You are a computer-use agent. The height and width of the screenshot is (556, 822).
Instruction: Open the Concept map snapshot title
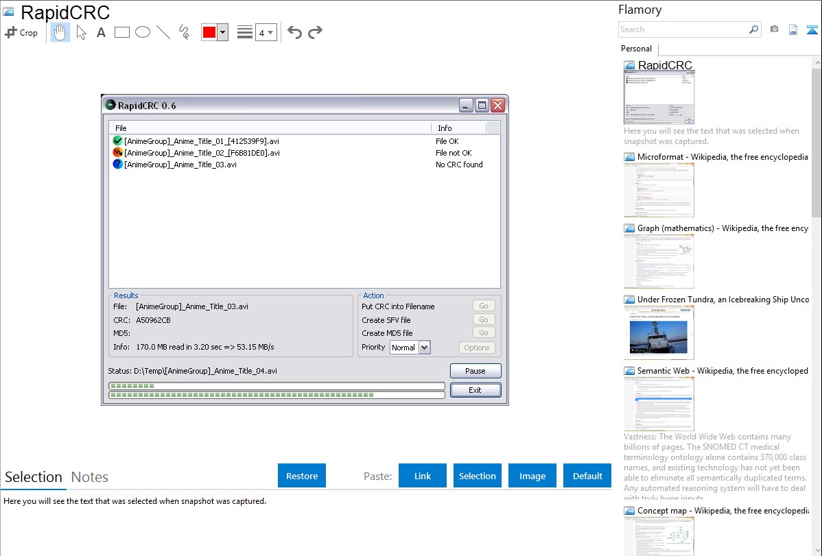723,511
